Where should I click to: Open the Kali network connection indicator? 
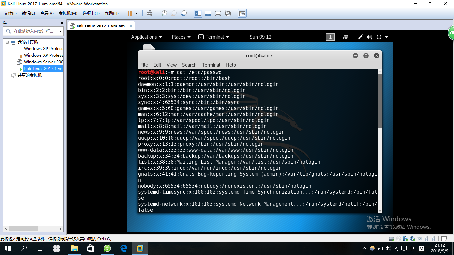coord(360,37)
